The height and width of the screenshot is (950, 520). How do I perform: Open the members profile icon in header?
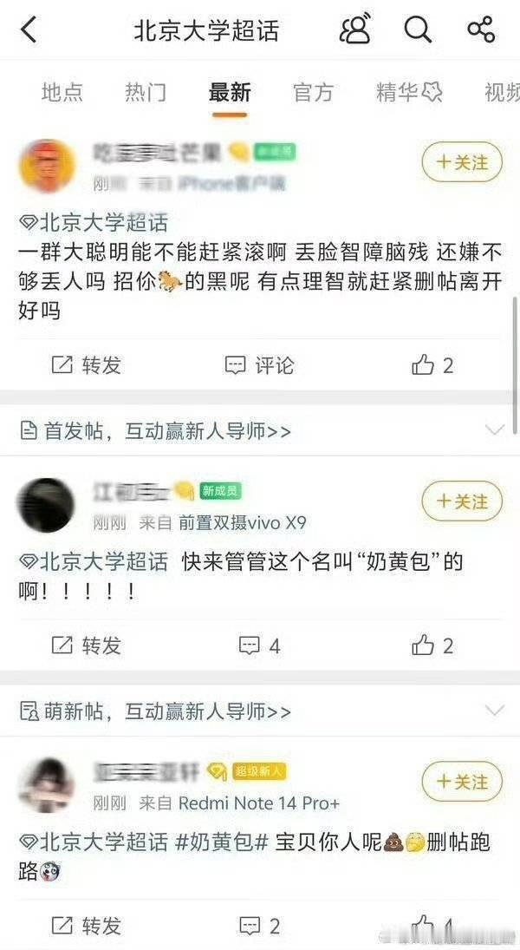[x=355, y=29]
